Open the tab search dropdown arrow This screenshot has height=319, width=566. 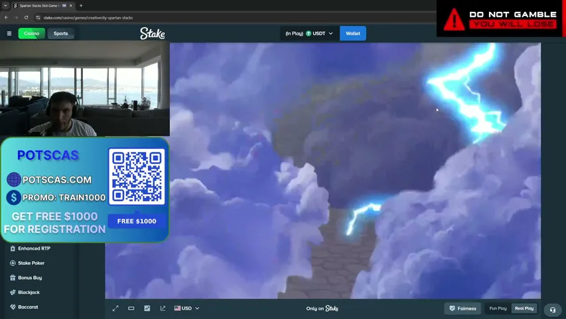5,5
